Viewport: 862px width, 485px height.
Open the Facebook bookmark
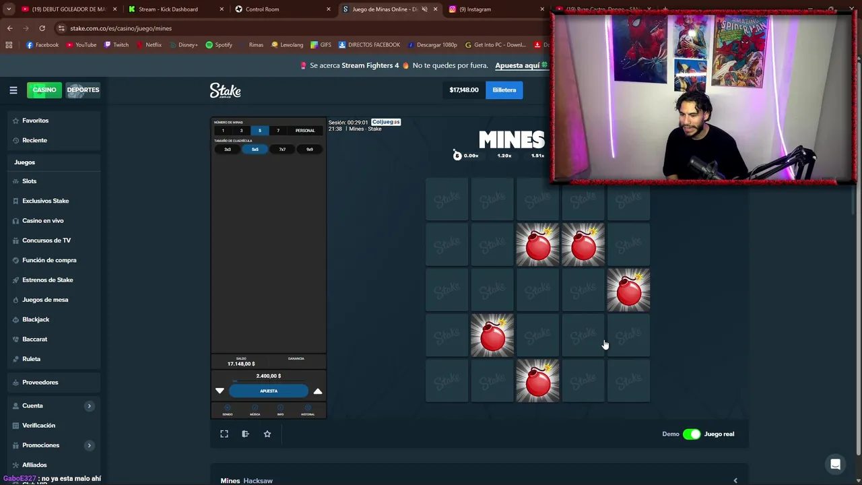click(x=42, y=44)
